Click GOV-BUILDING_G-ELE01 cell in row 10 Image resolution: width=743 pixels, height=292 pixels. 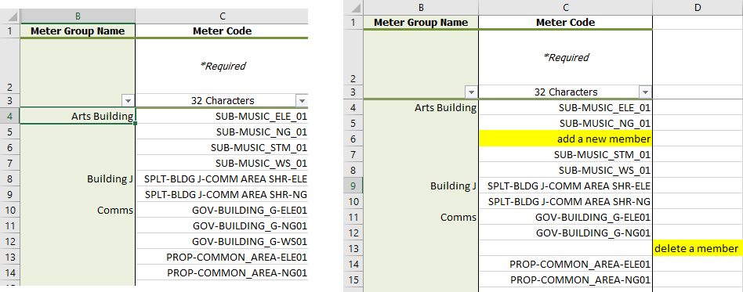pos(222,210)
